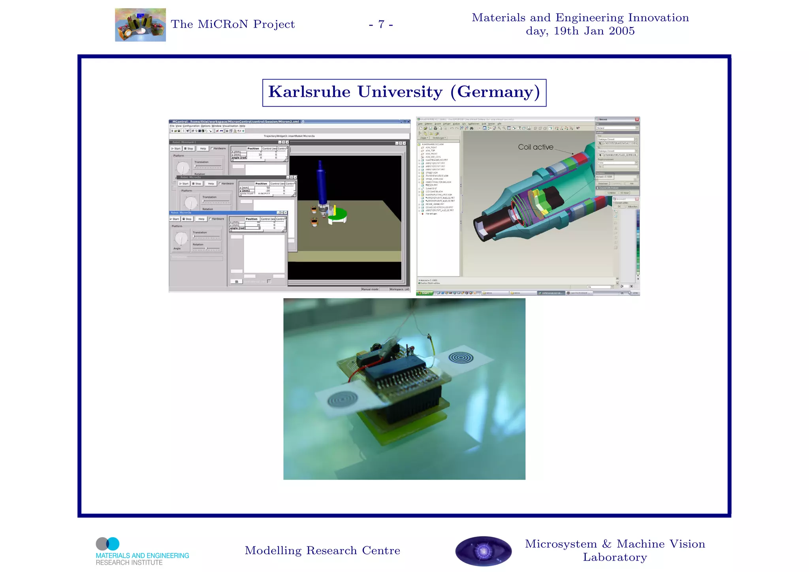Open the Abstand type dropdown in Messen
This screenshot has width=809, height=572.
click(617, 128)
